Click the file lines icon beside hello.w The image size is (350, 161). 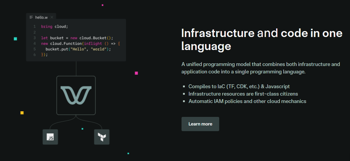[x=31, y=17]
